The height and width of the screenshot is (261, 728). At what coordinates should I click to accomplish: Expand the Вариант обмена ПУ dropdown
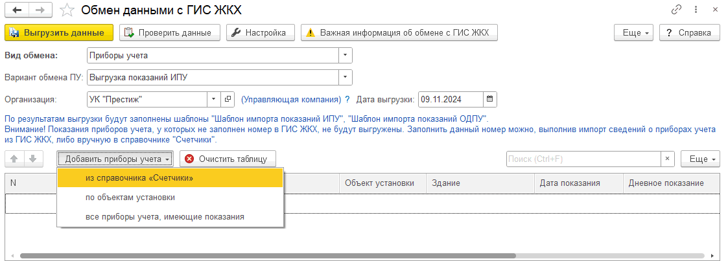pos(346,77)
